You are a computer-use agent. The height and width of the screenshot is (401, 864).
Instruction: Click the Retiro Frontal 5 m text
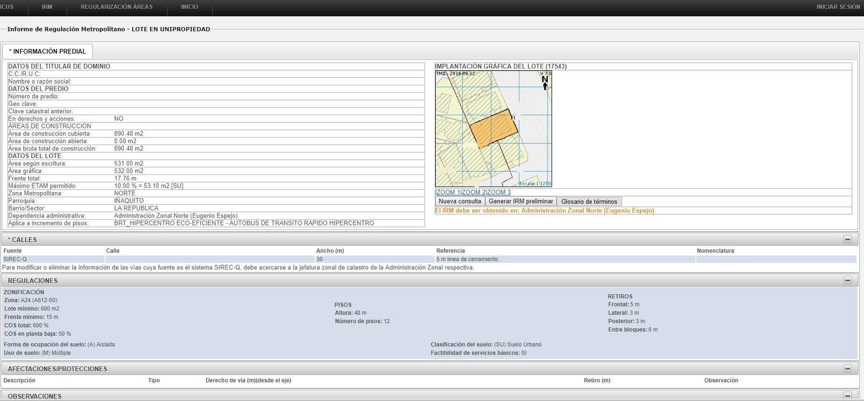coord(624,304)
